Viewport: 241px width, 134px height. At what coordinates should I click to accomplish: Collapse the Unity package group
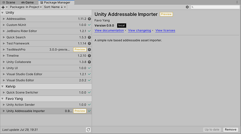pos(2,13)
